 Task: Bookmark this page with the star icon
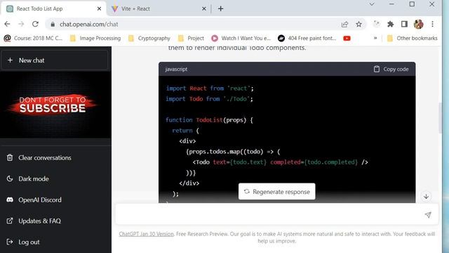358,25
